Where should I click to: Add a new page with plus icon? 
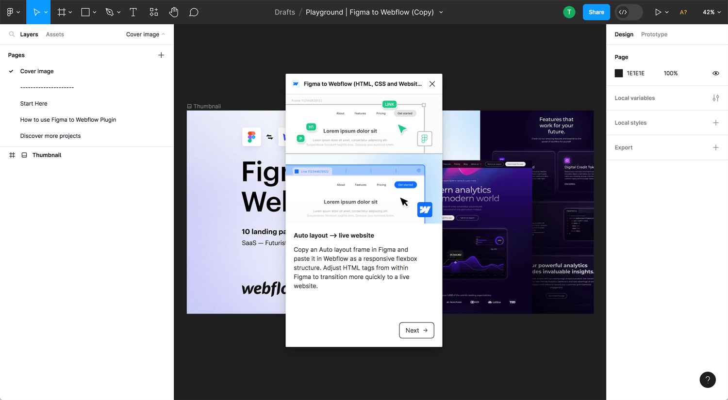[x=161, y=55]
